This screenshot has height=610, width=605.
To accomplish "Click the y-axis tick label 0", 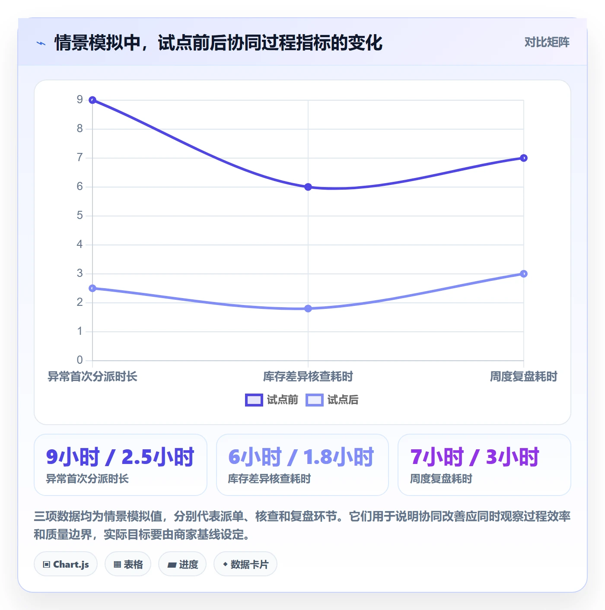I will click(80, 360).
